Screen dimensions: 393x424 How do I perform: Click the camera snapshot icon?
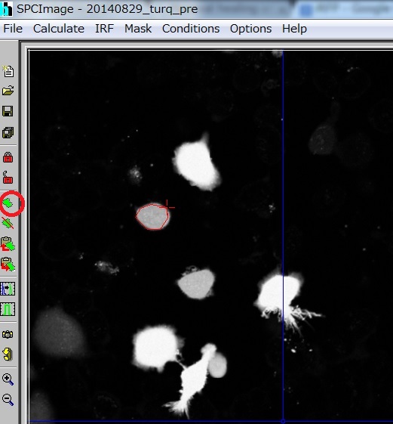click(x=8, y=335)
